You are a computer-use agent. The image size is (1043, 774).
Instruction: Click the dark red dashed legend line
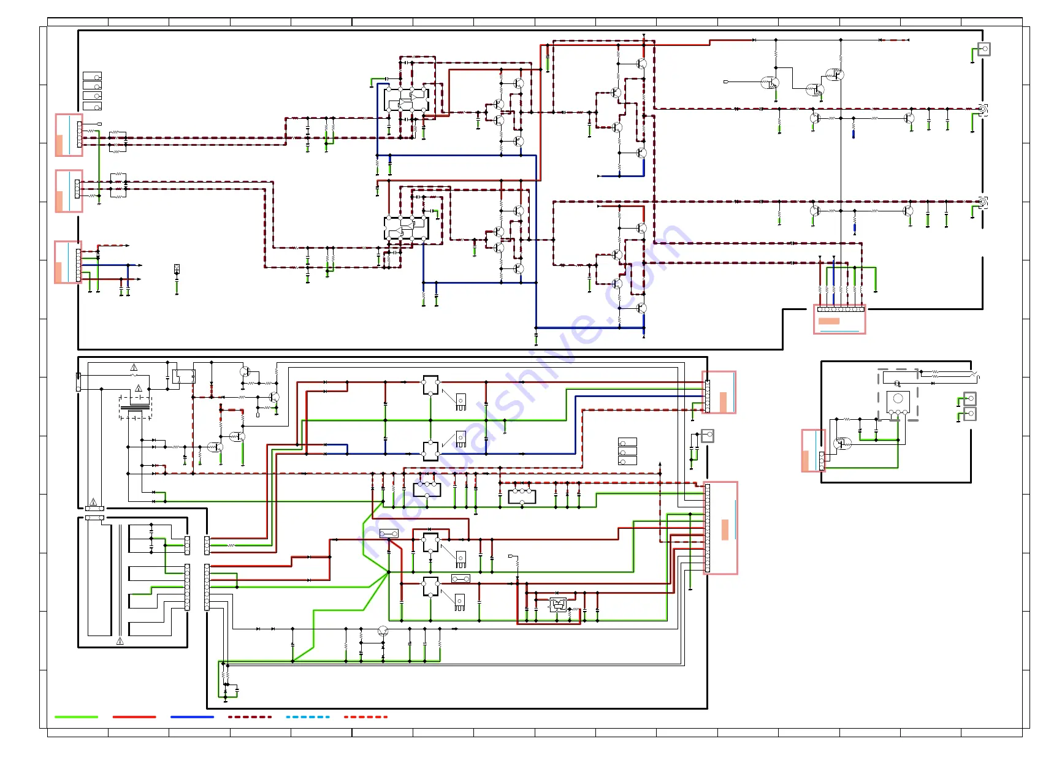(x=250, y=716)
